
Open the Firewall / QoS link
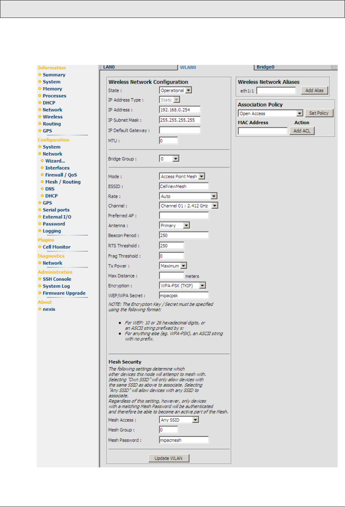point(61,175)
